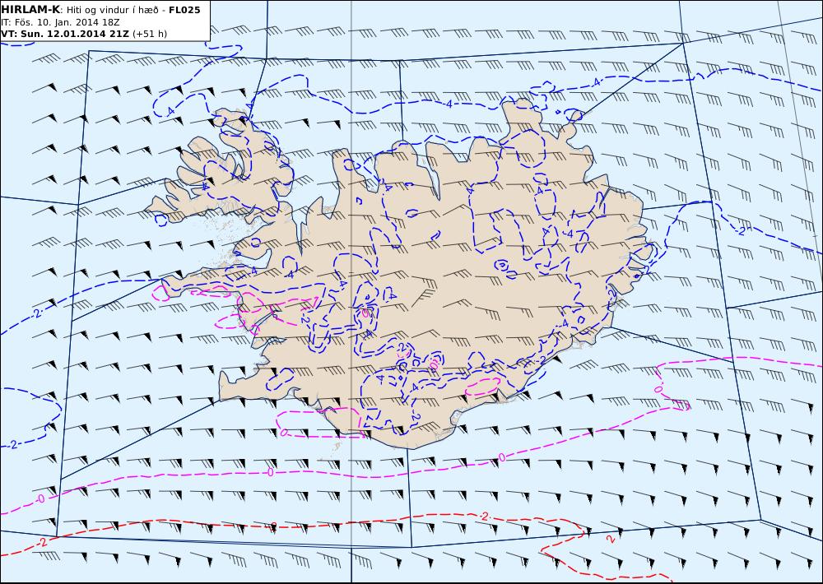
Task: Select the "IT: Fös. 10. Jan. 2014 18Z" line
Action: click(60, 22)
